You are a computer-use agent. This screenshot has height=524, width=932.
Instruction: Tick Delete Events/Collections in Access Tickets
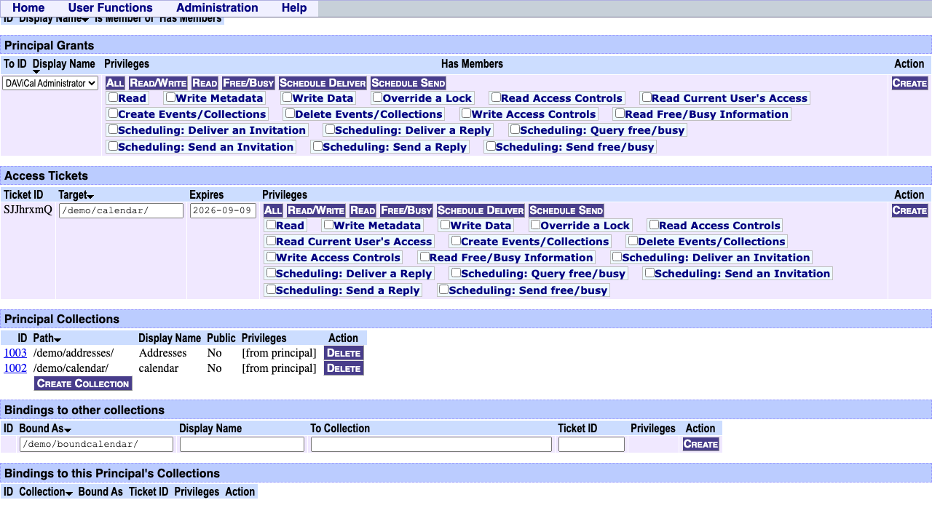[634, 240]
